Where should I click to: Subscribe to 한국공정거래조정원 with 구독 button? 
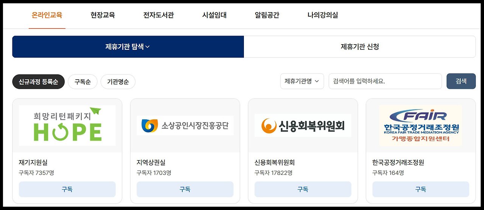[420, 189]
